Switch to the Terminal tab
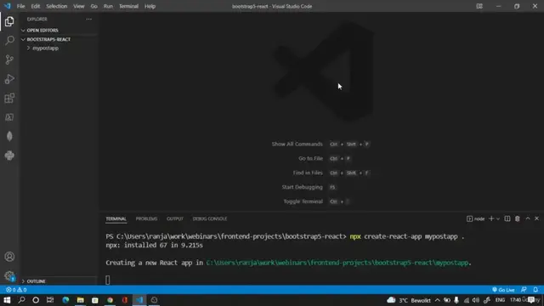544x306 pixels. point(116,218)
